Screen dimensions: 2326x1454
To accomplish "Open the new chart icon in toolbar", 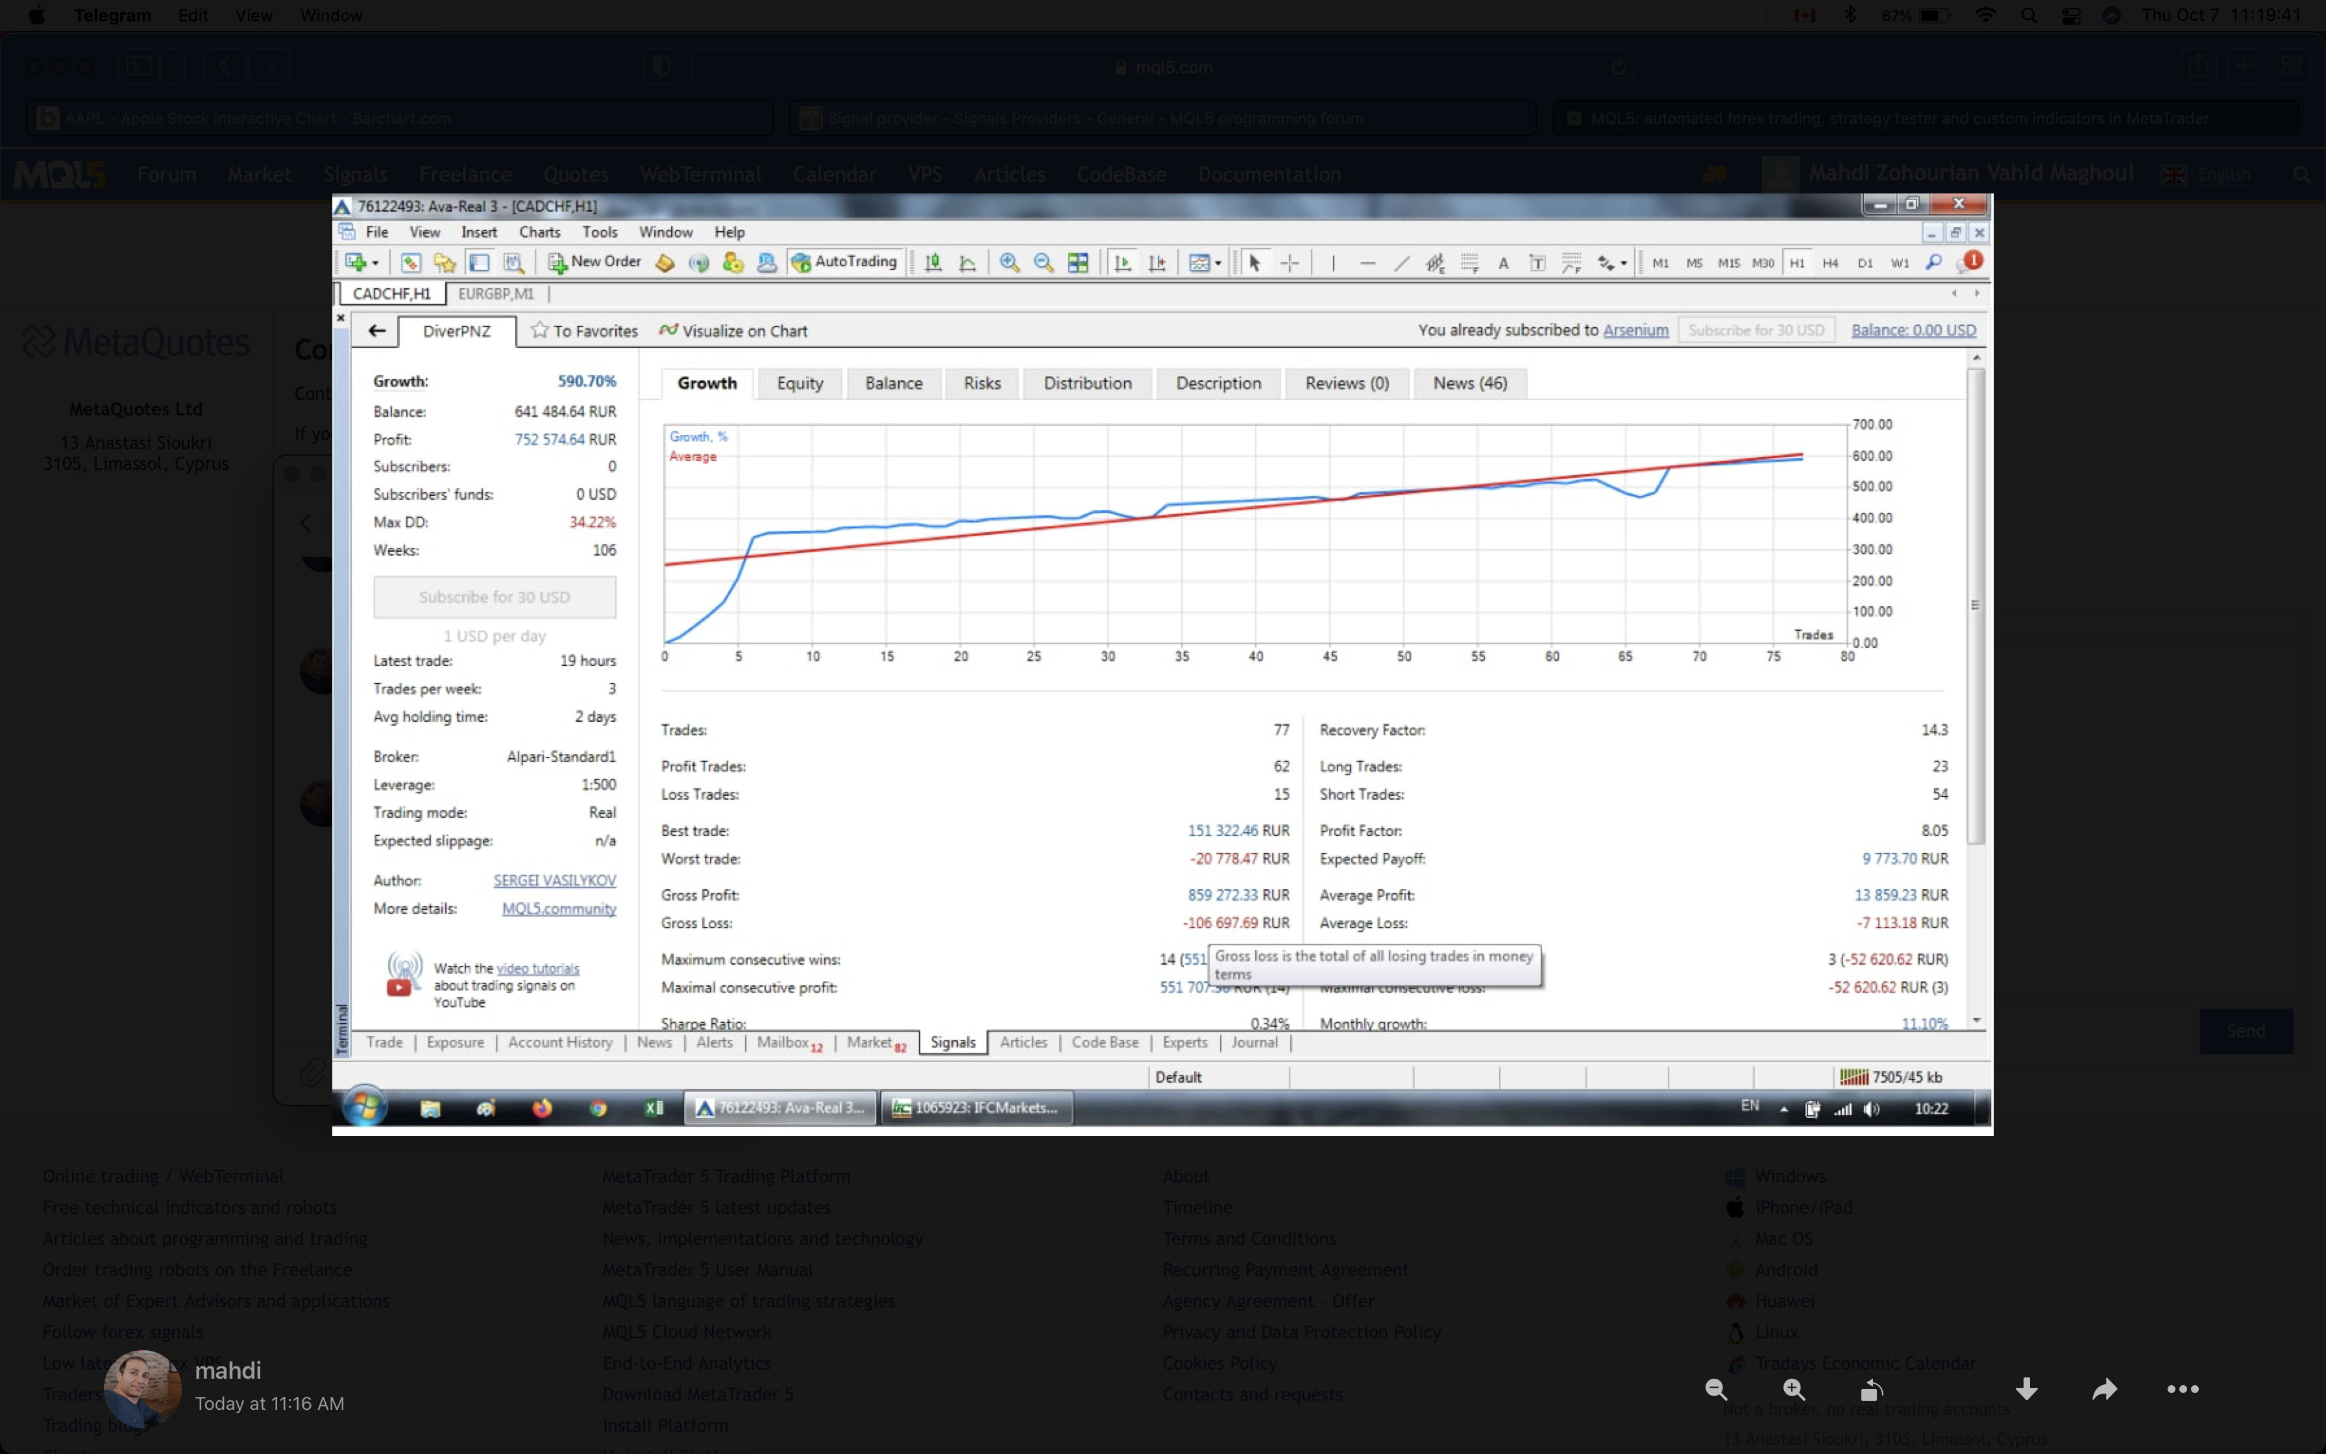I will (356, 262).
